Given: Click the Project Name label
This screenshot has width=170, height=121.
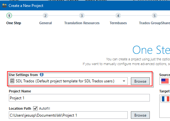Looking at the screenshot, I should pyautogui.click(x=20, y=91).
